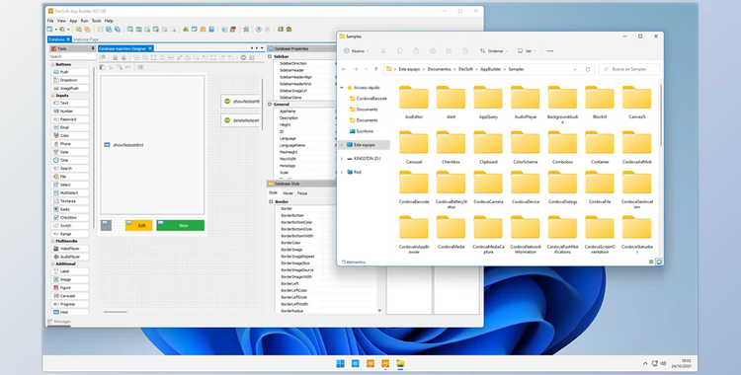
Task: Open the Help menu
Action: [109, 21]
